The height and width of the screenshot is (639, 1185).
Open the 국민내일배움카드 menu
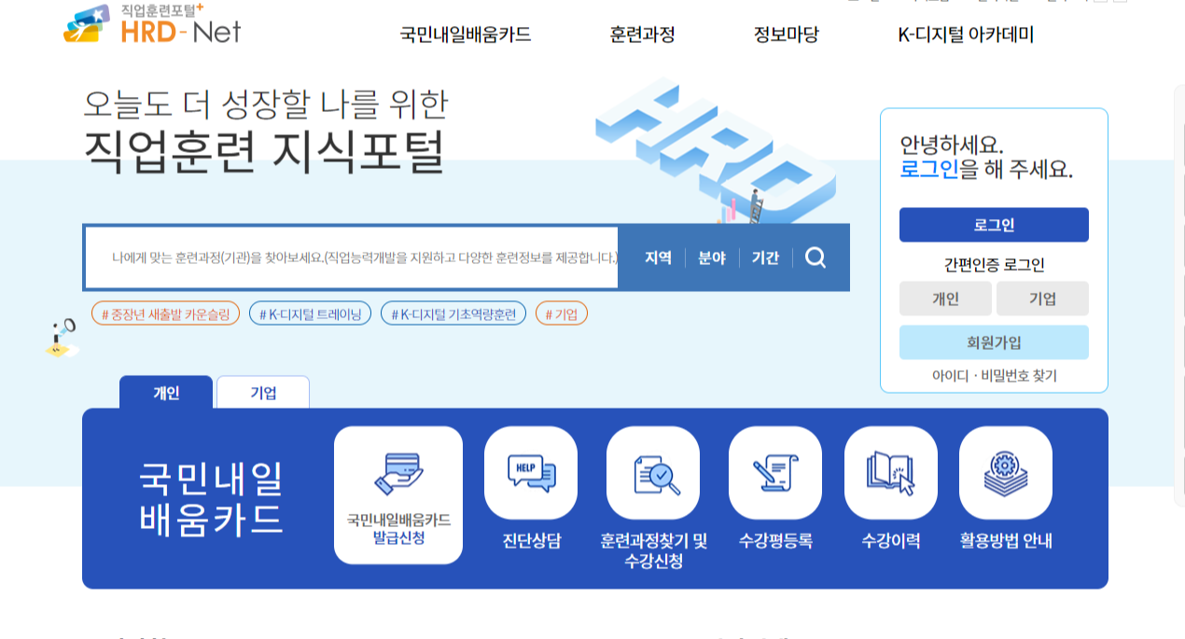pyautogui.click(x=466, y=35)
